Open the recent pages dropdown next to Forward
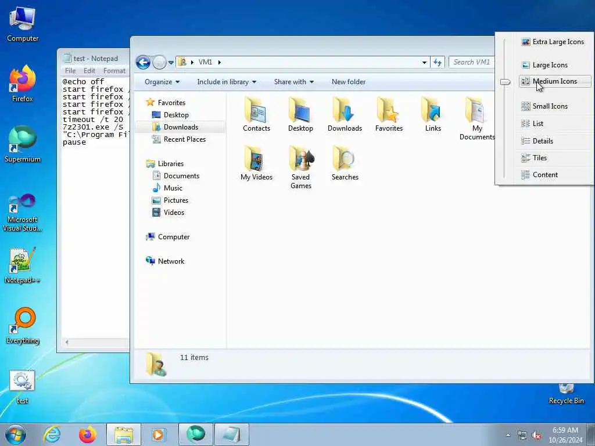595x446 pixels. pos(171,63)
